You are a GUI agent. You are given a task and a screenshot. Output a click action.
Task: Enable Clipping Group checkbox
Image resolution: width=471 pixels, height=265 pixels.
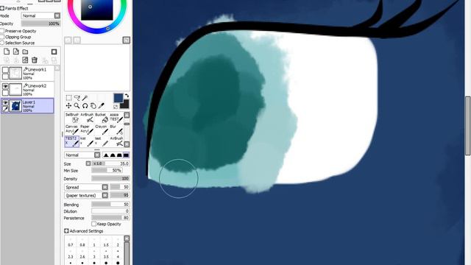coord(2,37)
